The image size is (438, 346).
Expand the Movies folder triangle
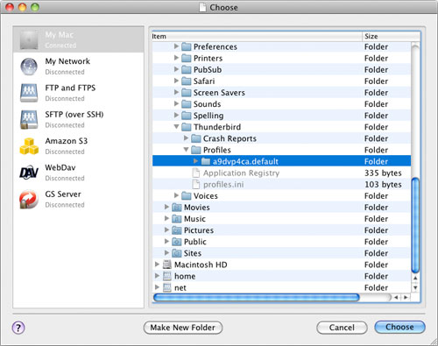tap(166, 207)
